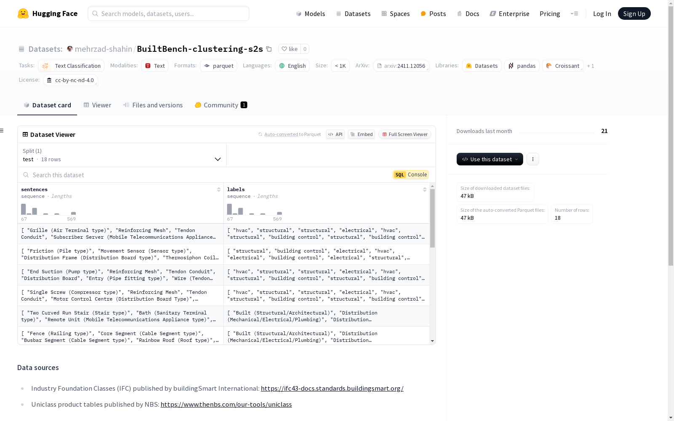674x421 pixels.
Task: Click the Hugging Face logo icon
Action: (23, 13)
